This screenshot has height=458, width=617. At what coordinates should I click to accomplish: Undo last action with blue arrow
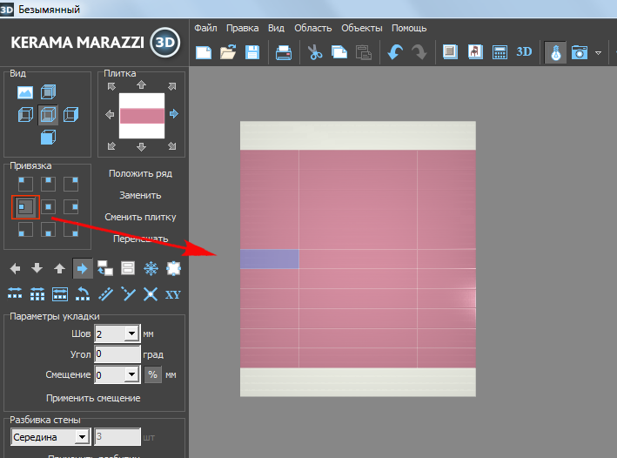coord(395,52)
